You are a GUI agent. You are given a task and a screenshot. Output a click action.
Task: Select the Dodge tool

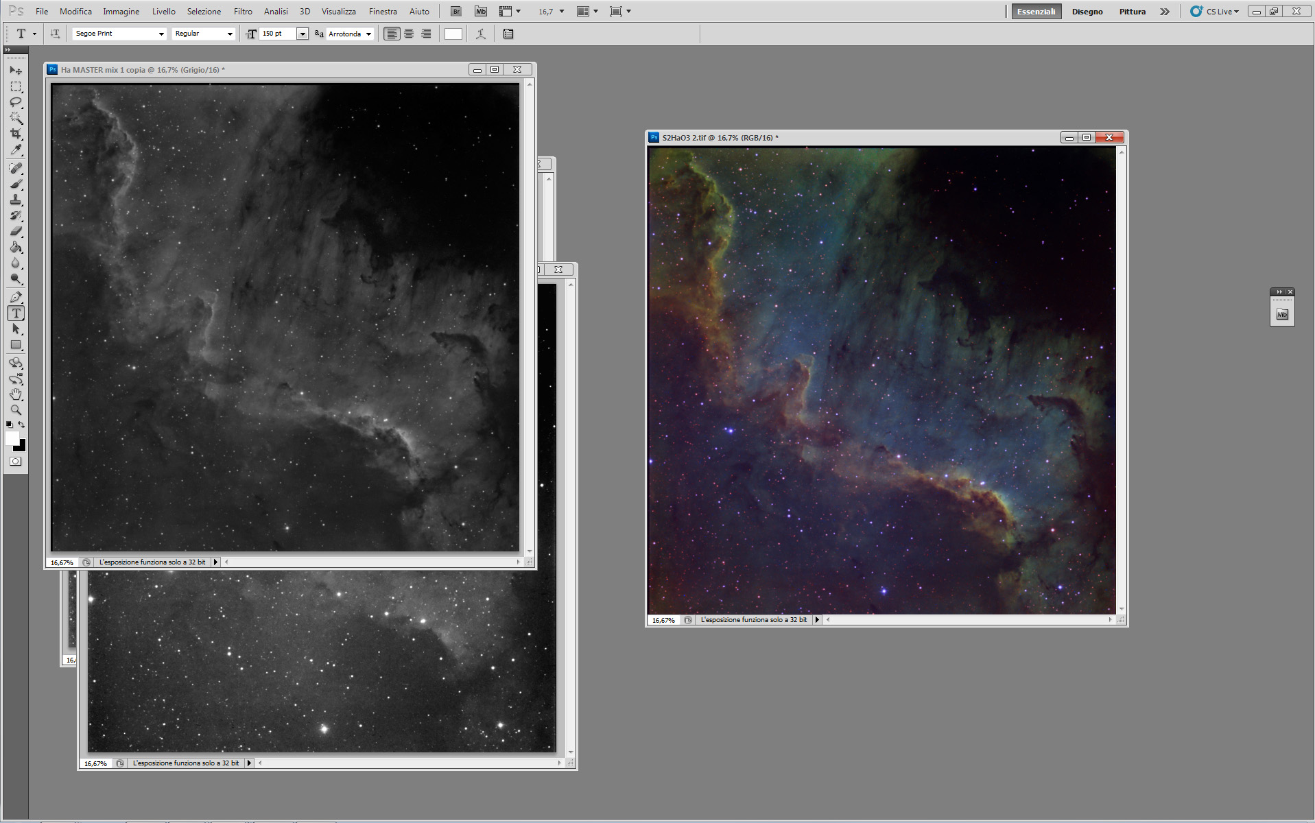(x=16, y=278)
